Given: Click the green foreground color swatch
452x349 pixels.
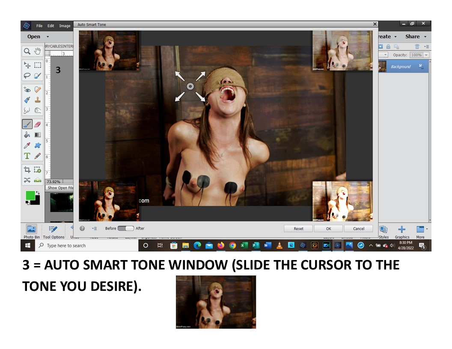Looking at the screenshot, I should (x=30, y=195).
